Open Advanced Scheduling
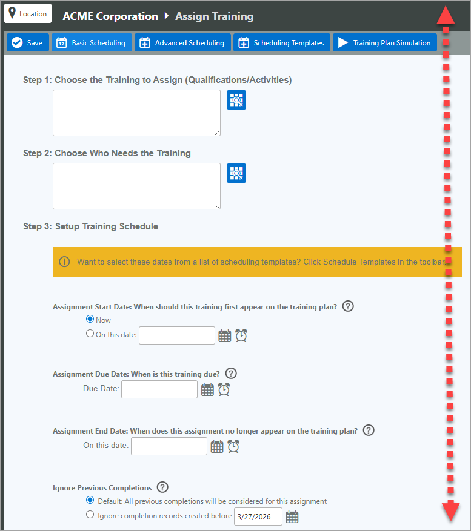The width and height of the screenshot is (471, 531). pyautogui.click(x=182, y=42)
